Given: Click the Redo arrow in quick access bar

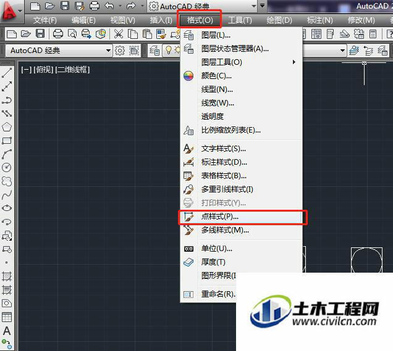Looking at the screenshot, I should click(x=131, y=6).
